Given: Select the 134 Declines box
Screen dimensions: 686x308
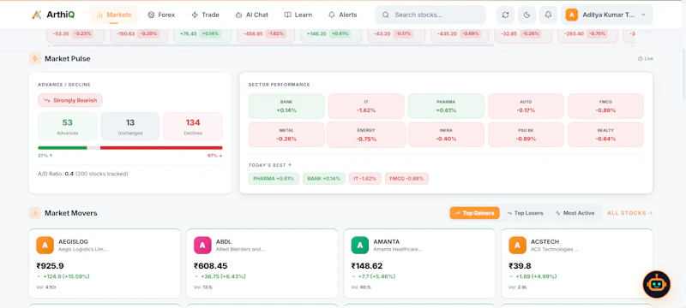Looking at the screenshot, I should 193,126.
